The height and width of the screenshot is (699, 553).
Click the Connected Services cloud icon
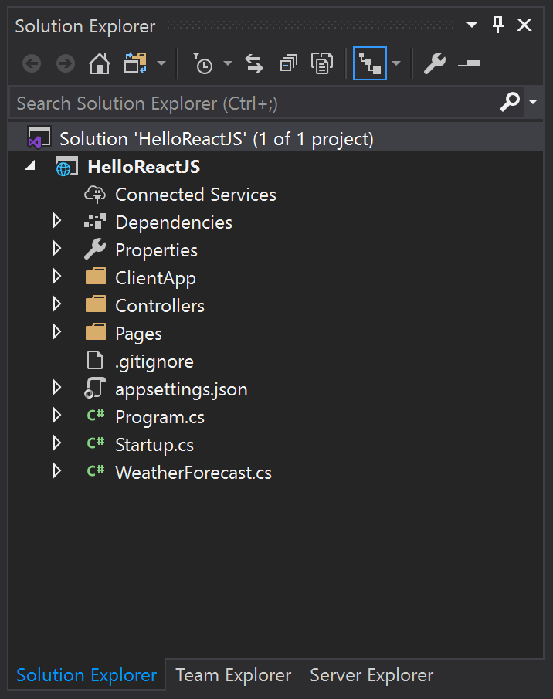[x=95, y=195]
